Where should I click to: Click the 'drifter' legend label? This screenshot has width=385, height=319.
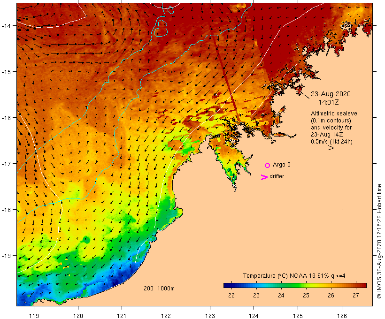(277, 176)
